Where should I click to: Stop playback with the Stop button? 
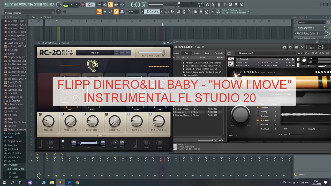[x=77, y=5]
